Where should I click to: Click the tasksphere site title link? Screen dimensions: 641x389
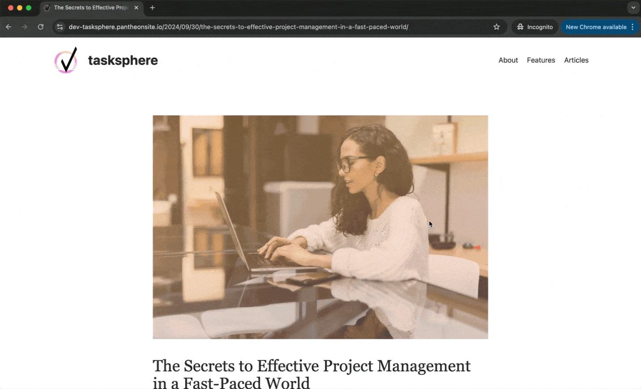(x=123, y=60)
